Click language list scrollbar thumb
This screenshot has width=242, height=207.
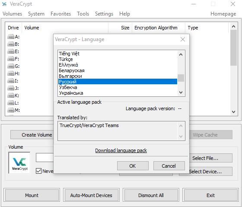tap(181, 78)
